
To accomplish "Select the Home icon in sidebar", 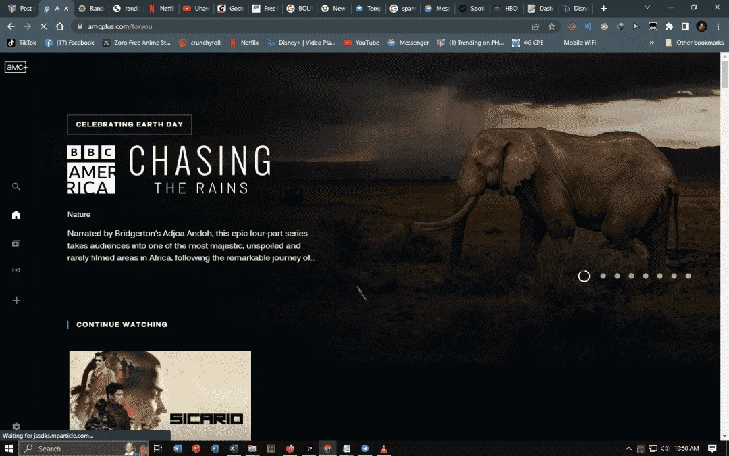I will pyautogui.click(x=16, y=215).
